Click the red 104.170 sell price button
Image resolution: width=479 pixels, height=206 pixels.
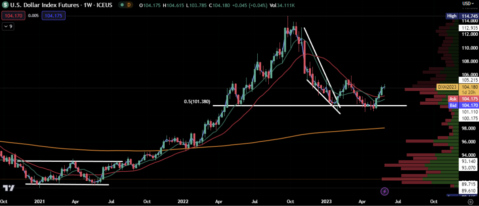14,16
